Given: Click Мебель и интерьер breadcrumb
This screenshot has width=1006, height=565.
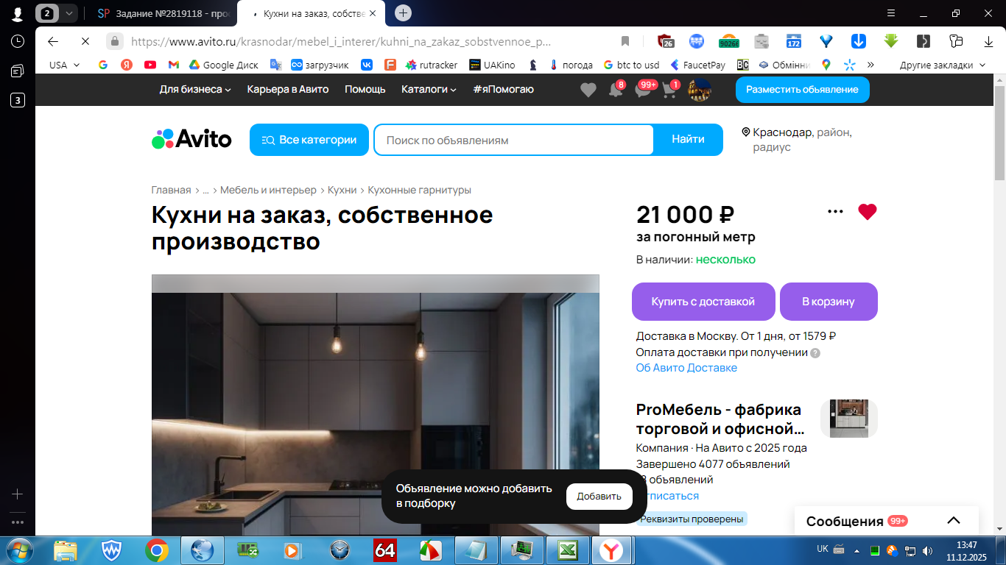Looking at the screenshot, I should pos(268,190).
